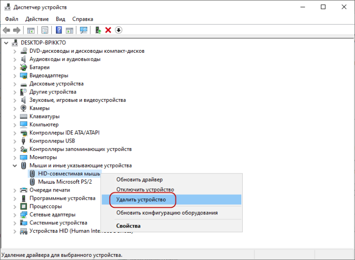Click the Properties sheet icon in toolbar
The width and height of the screenshot is (355, 260).
click(x=45, y=30)
